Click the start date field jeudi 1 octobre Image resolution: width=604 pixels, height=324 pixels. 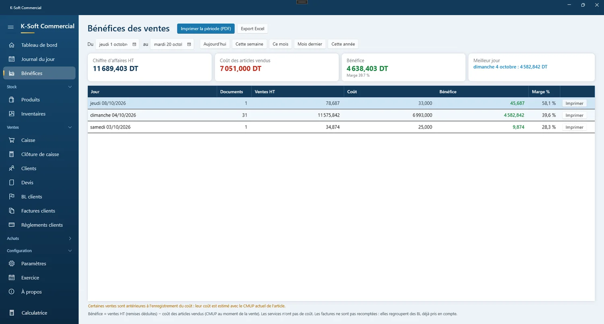(x=117, y=44)
